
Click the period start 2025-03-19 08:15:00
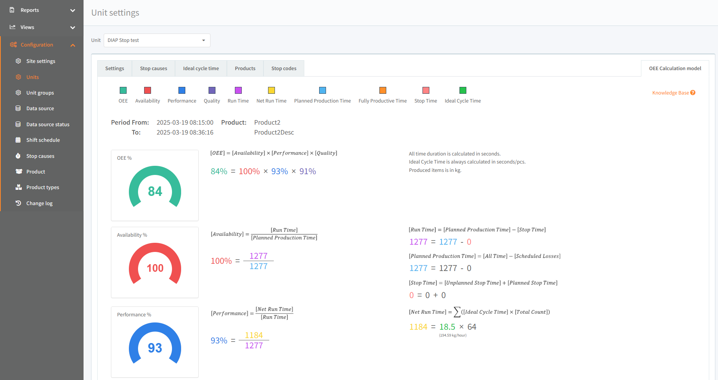coord(185,122)
